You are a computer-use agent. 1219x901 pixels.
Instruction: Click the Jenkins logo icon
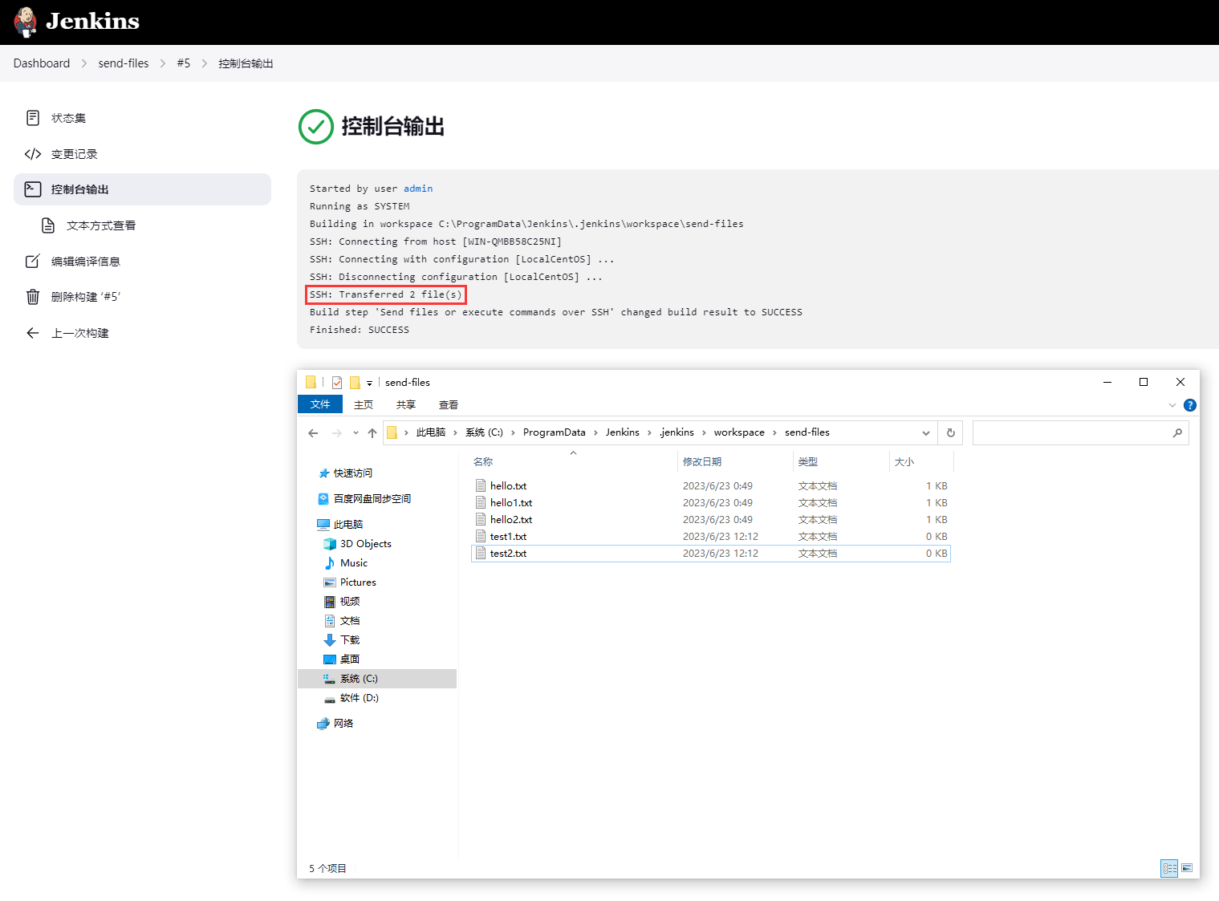point(24,22)
